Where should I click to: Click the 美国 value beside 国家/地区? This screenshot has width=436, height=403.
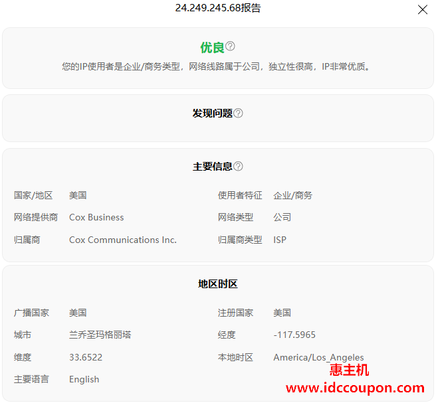[78, 195]
